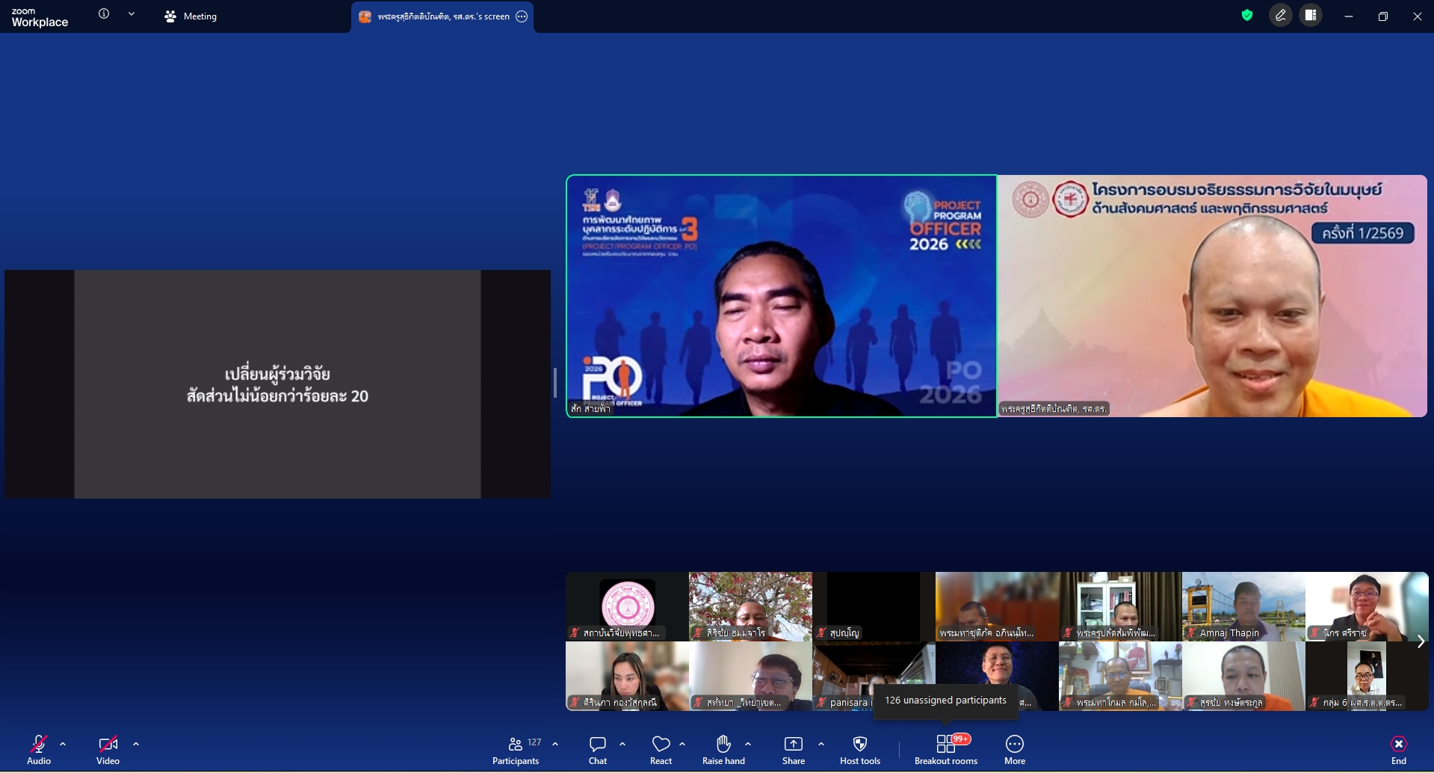Unmute the microphone with Audio button
Image resolution: width=1434 pixels, height=773 pixels.
click(39, 749)
